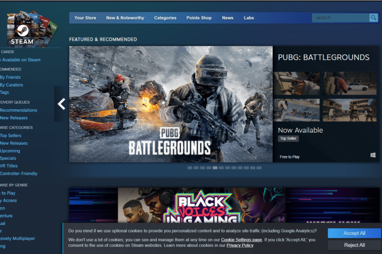Click the Free to Play price label
The image size is (382, 254).
(289, 157)
